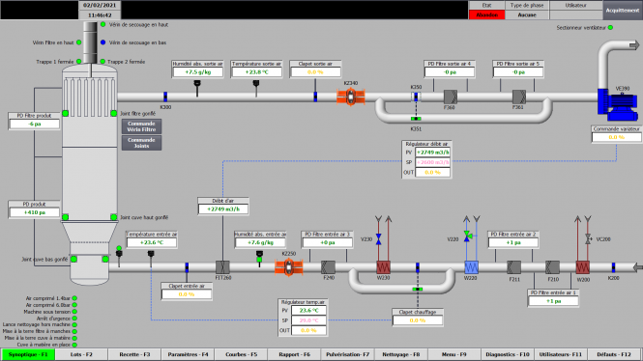Open the Pulvérisation - F7 tab
This screenshot has height=361, width=643.
coord(348,354)
